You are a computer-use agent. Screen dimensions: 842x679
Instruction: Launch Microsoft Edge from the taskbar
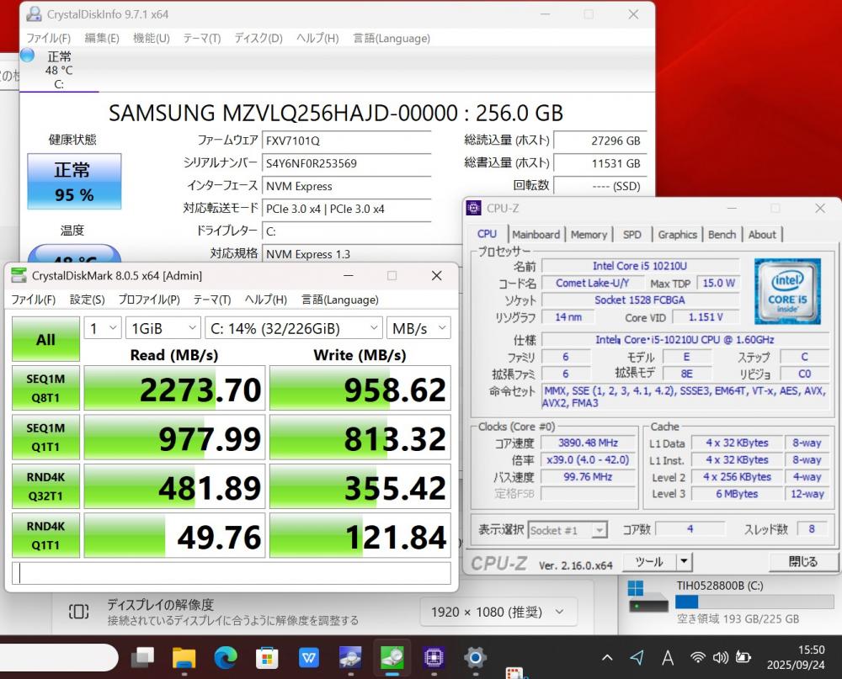point(225,657)
